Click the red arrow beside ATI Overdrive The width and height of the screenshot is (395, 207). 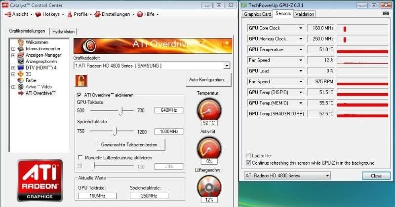click(x=21, y=93)
